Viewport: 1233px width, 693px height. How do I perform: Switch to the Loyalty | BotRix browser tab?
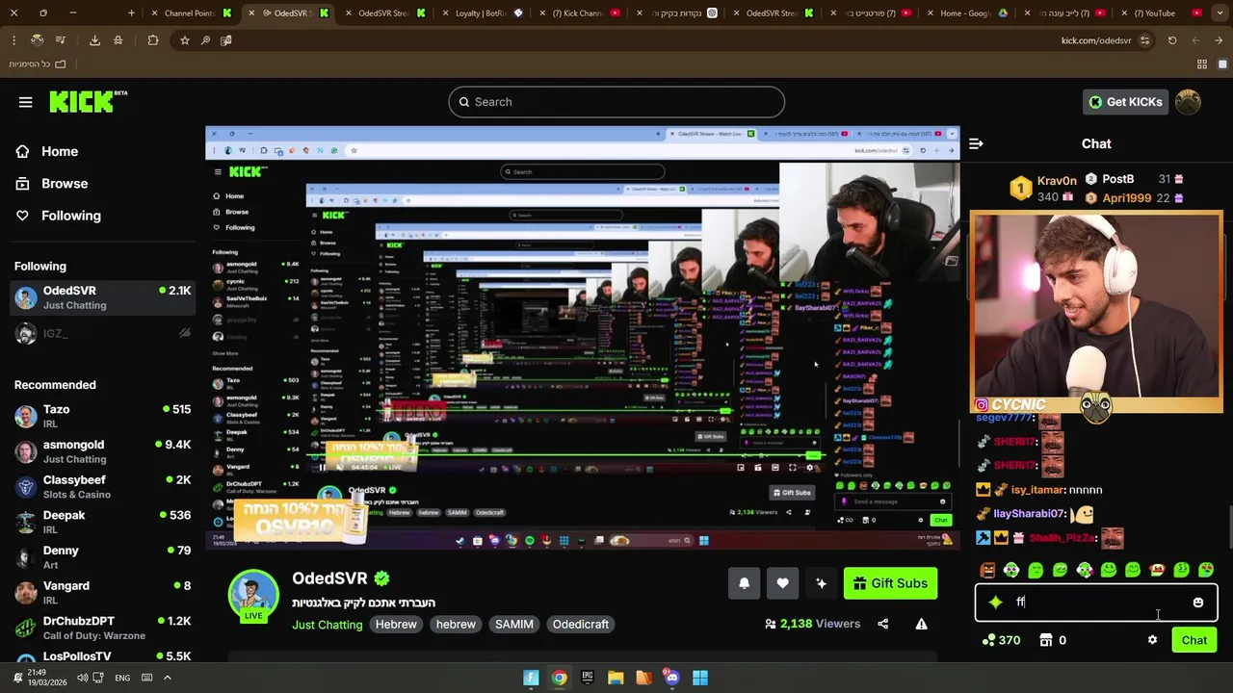[484, 13]
